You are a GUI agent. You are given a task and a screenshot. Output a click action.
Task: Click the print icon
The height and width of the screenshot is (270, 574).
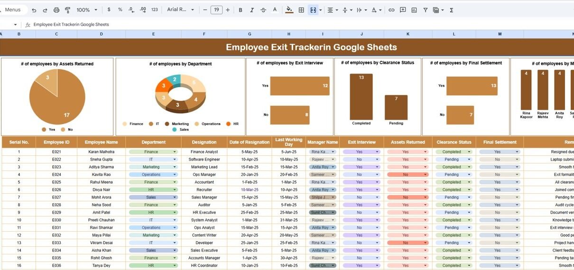56,10
